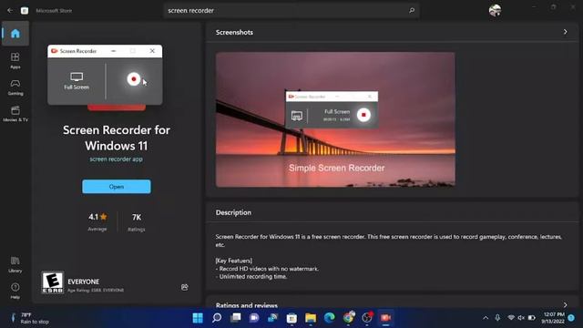This screenshot has width=583, height=328.
Task: Click the Open button for Screen Recorder
Action: (117, 186)
